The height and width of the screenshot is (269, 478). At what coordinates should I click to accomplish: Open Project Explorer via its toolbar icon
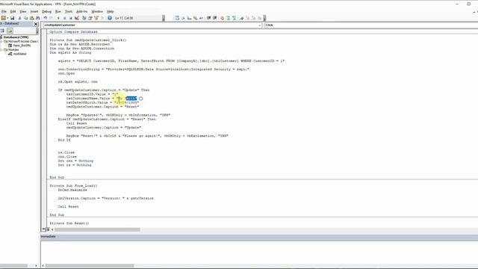(x=84, y=18)
